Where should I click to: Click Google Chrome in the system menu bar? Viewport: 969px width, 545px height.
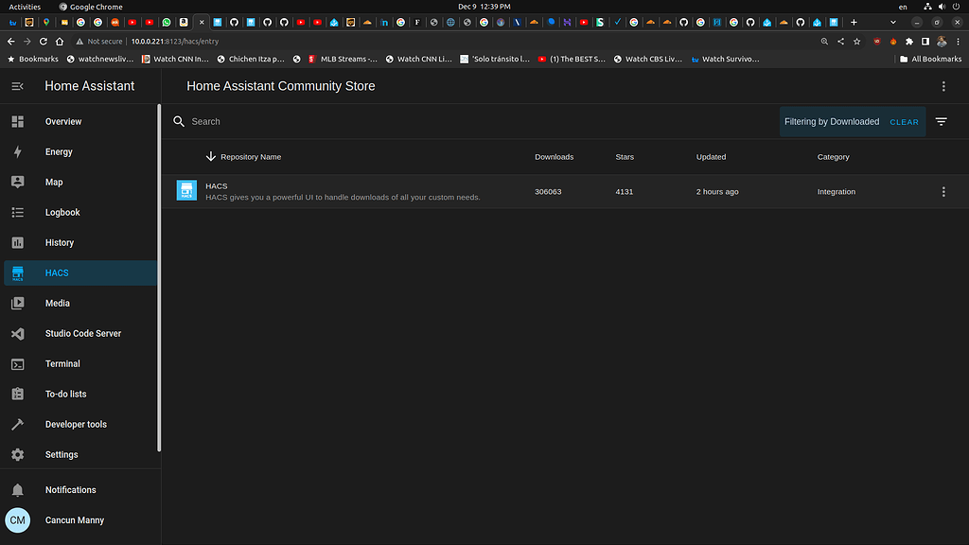point(90,6)
